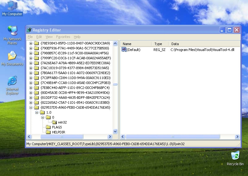Click the FLAGS folder icon
Image resolution: width=248 pixels, height=176 pixels.
(x=48, y=127)
